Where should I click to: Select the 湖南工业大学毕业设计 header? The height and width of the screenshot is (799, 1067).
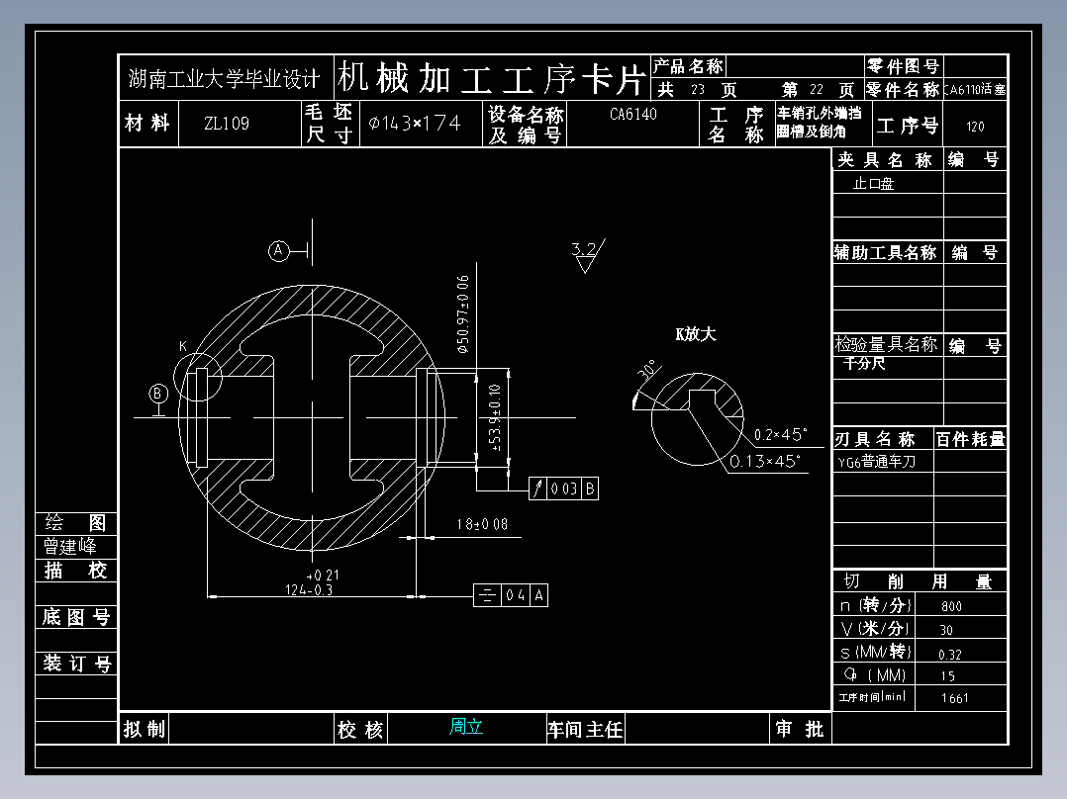coord(225,76)
